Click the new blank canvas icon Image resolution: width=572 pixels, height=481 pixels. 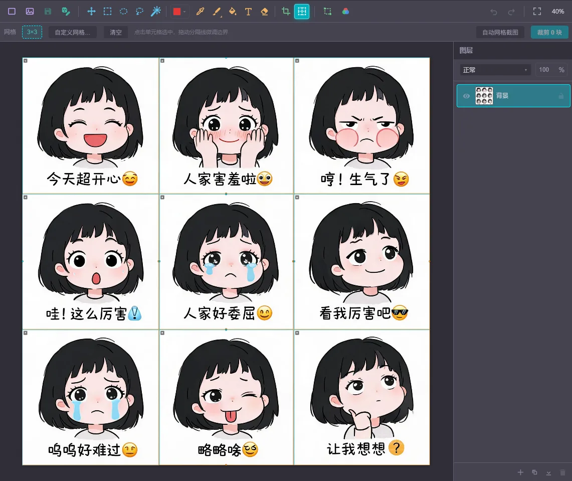point(12,12)
